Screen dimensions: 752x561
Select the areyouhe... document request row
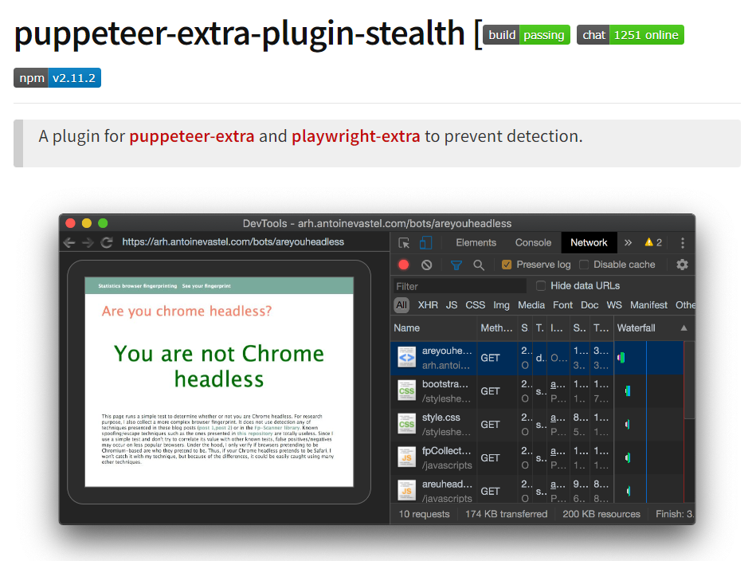pyautogui.click(x=537, y=358)
